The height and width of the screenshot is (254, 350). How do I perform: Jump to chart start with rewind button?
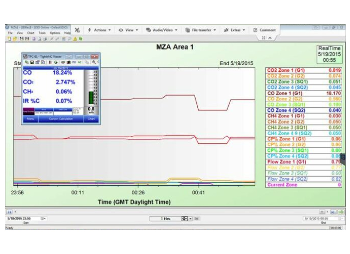(x=9, y=212)
